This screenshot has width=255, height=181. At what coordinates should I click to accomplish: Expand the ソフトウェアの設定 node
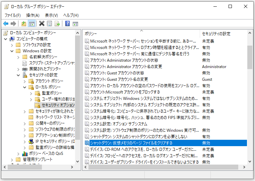click(12, 45)
